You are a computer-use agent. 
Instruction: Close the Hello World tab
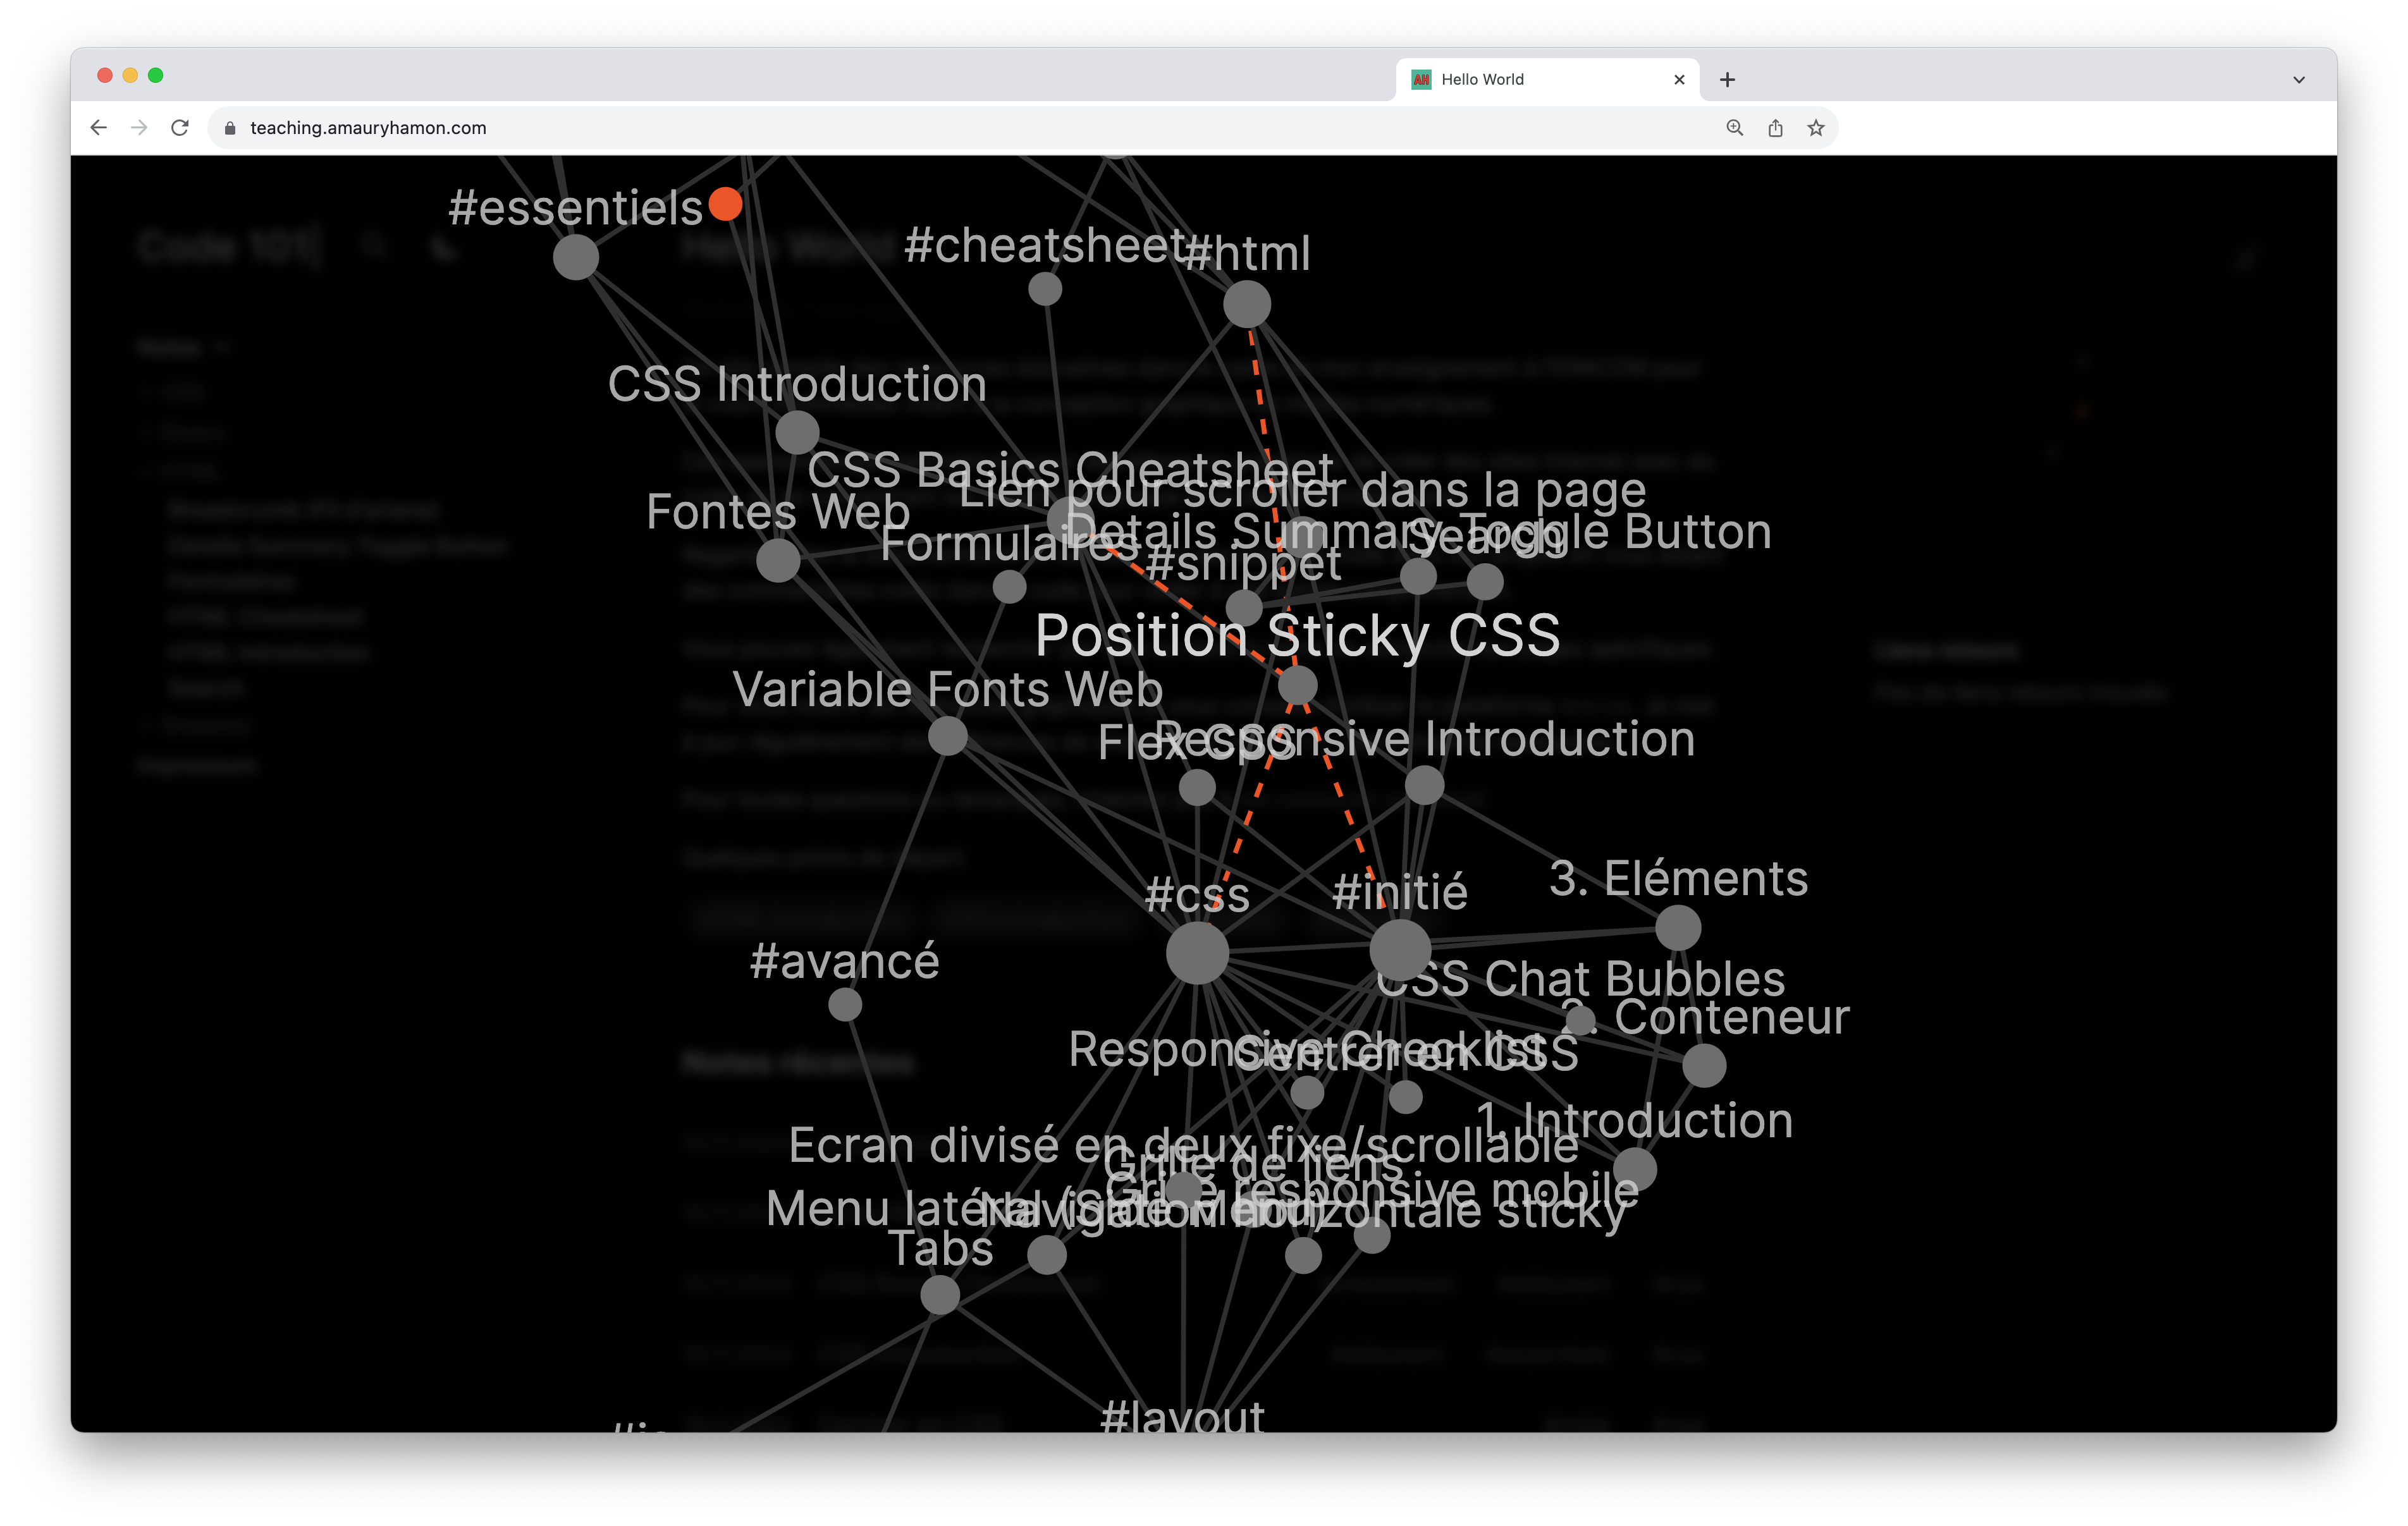1679,80
